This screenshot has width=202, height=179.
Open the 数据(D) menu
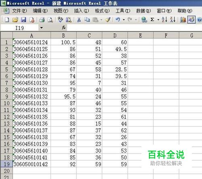[143, 11]
